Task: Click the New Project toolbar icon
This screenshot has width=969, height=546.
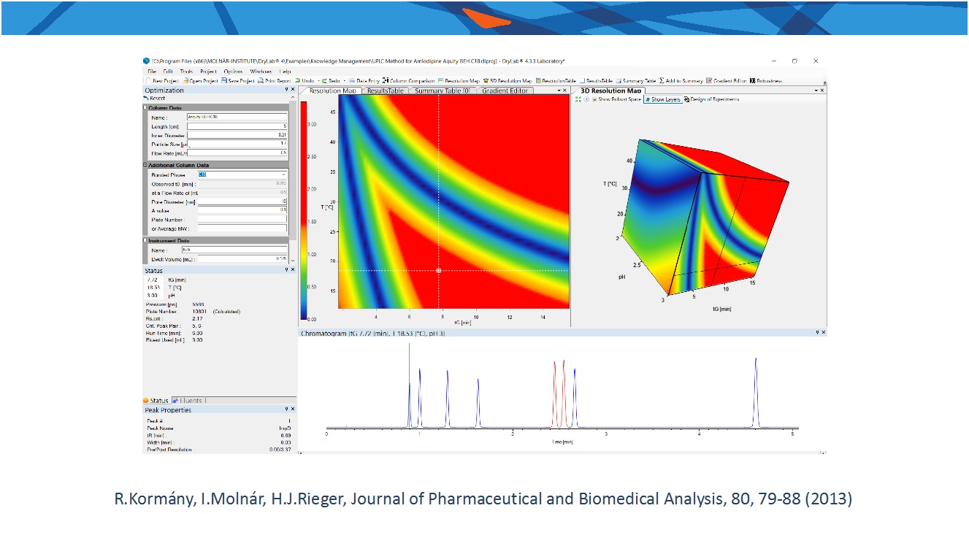Action: coord(148,81)
